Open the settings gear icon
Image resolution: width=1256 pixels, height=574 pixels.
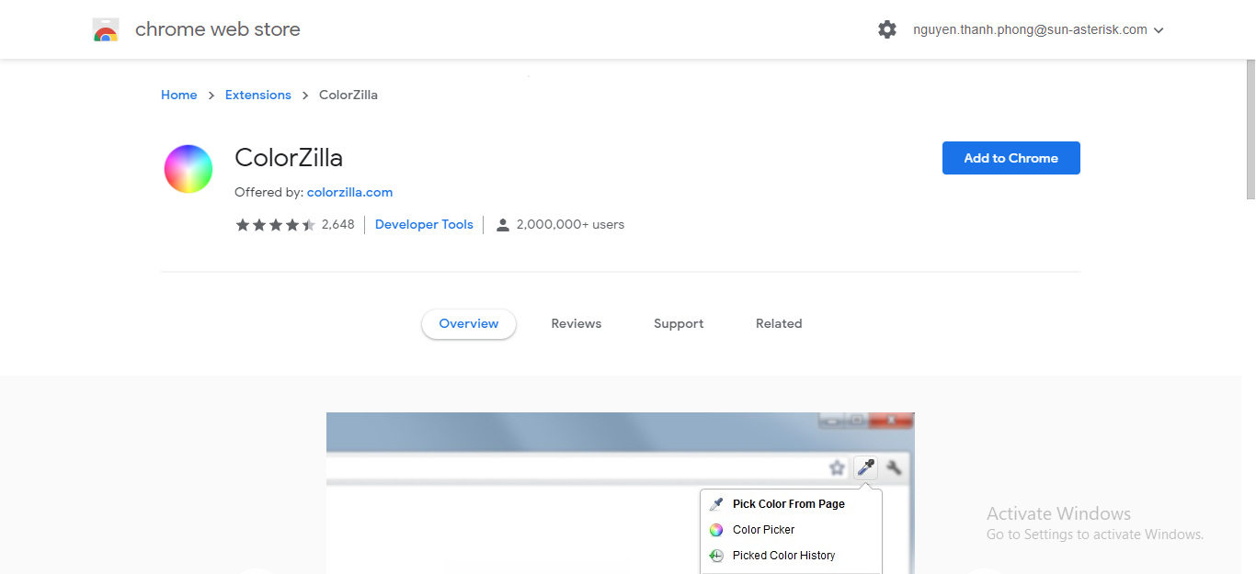[x=887, y=29]
